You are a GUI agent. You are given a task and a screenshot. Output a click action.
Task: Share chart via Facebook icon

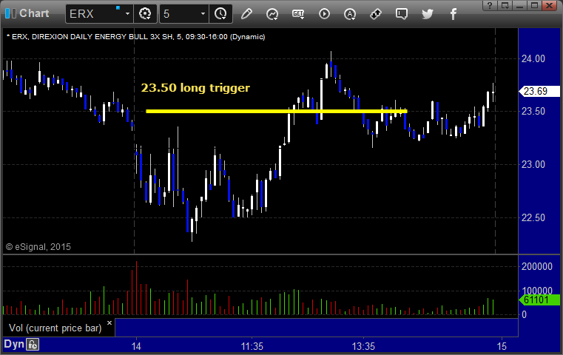point(454,14)
